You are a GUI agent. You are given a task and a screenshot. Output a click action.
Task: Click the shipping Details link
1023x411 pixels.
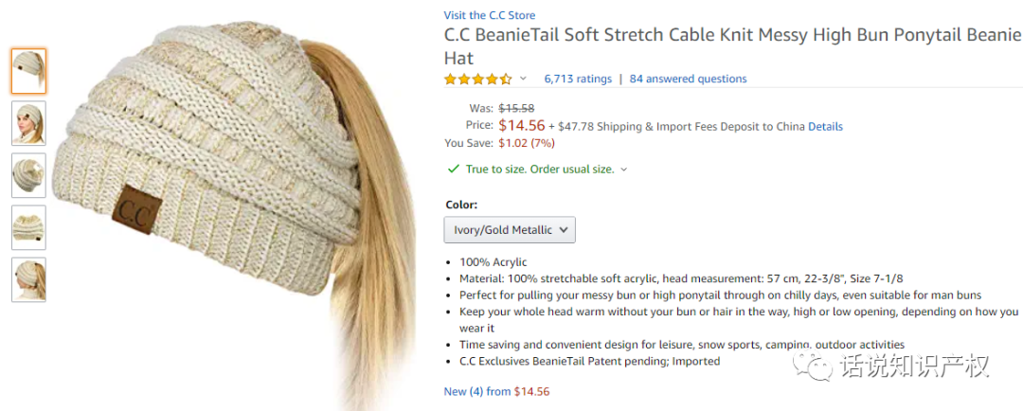[825, 126]
